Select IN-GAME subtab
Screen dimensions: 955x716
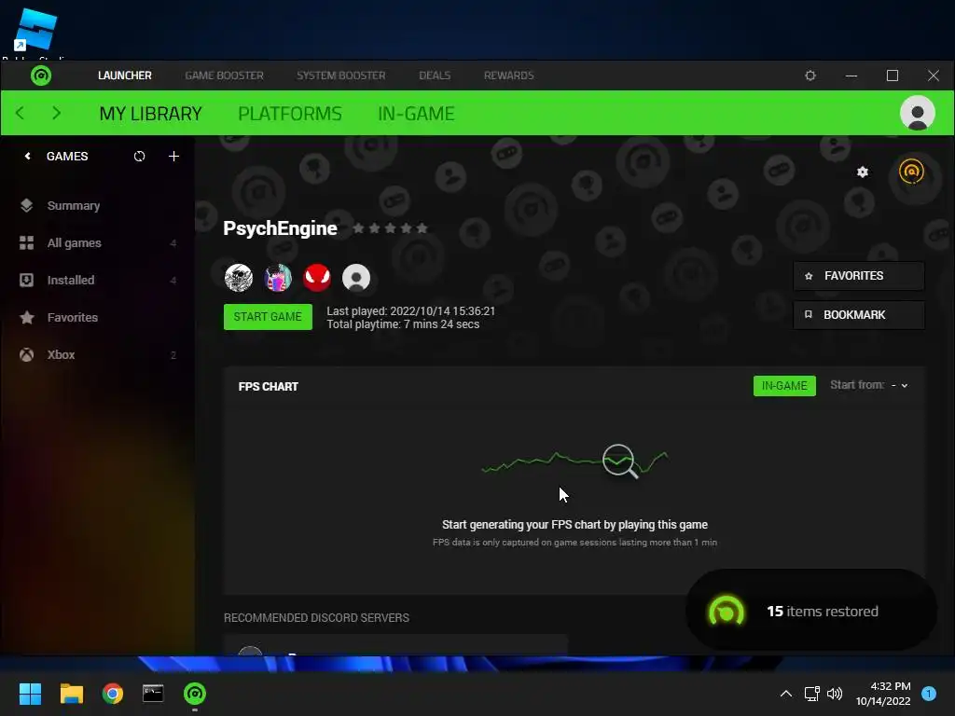[416, 114]
